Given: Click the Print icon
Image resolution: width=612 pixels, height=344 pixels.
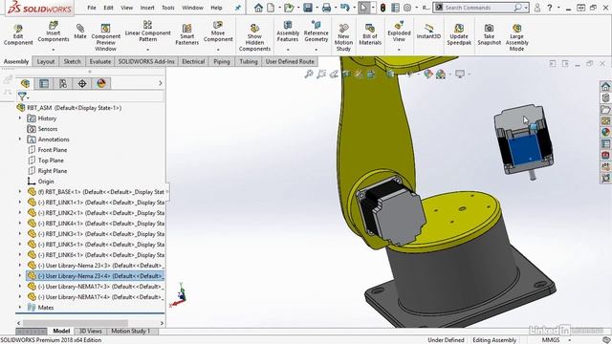Looking at the screenshot, I should click(x=326, y=8).
